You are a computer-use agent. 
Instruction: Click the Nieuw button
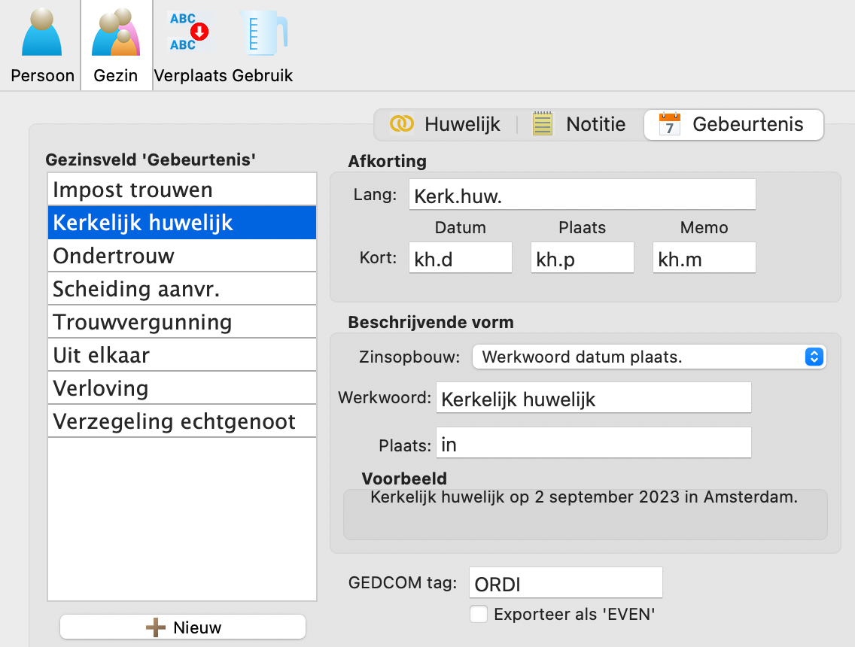coord(183,627)
